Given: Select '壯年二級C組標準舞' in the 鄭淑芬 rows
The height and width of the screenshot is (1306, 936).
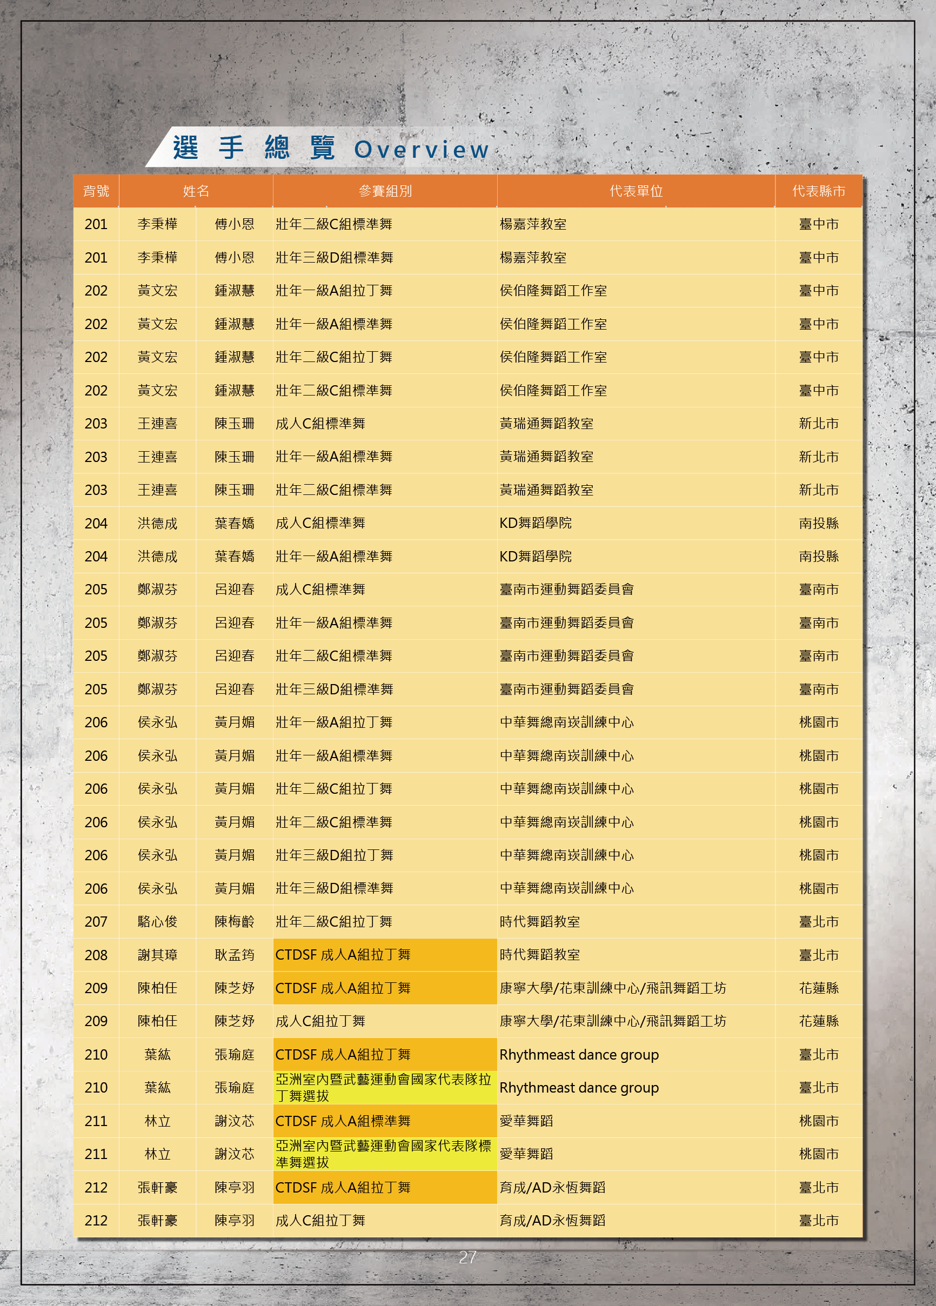Looking at the screenshot, I should point(333,656).
